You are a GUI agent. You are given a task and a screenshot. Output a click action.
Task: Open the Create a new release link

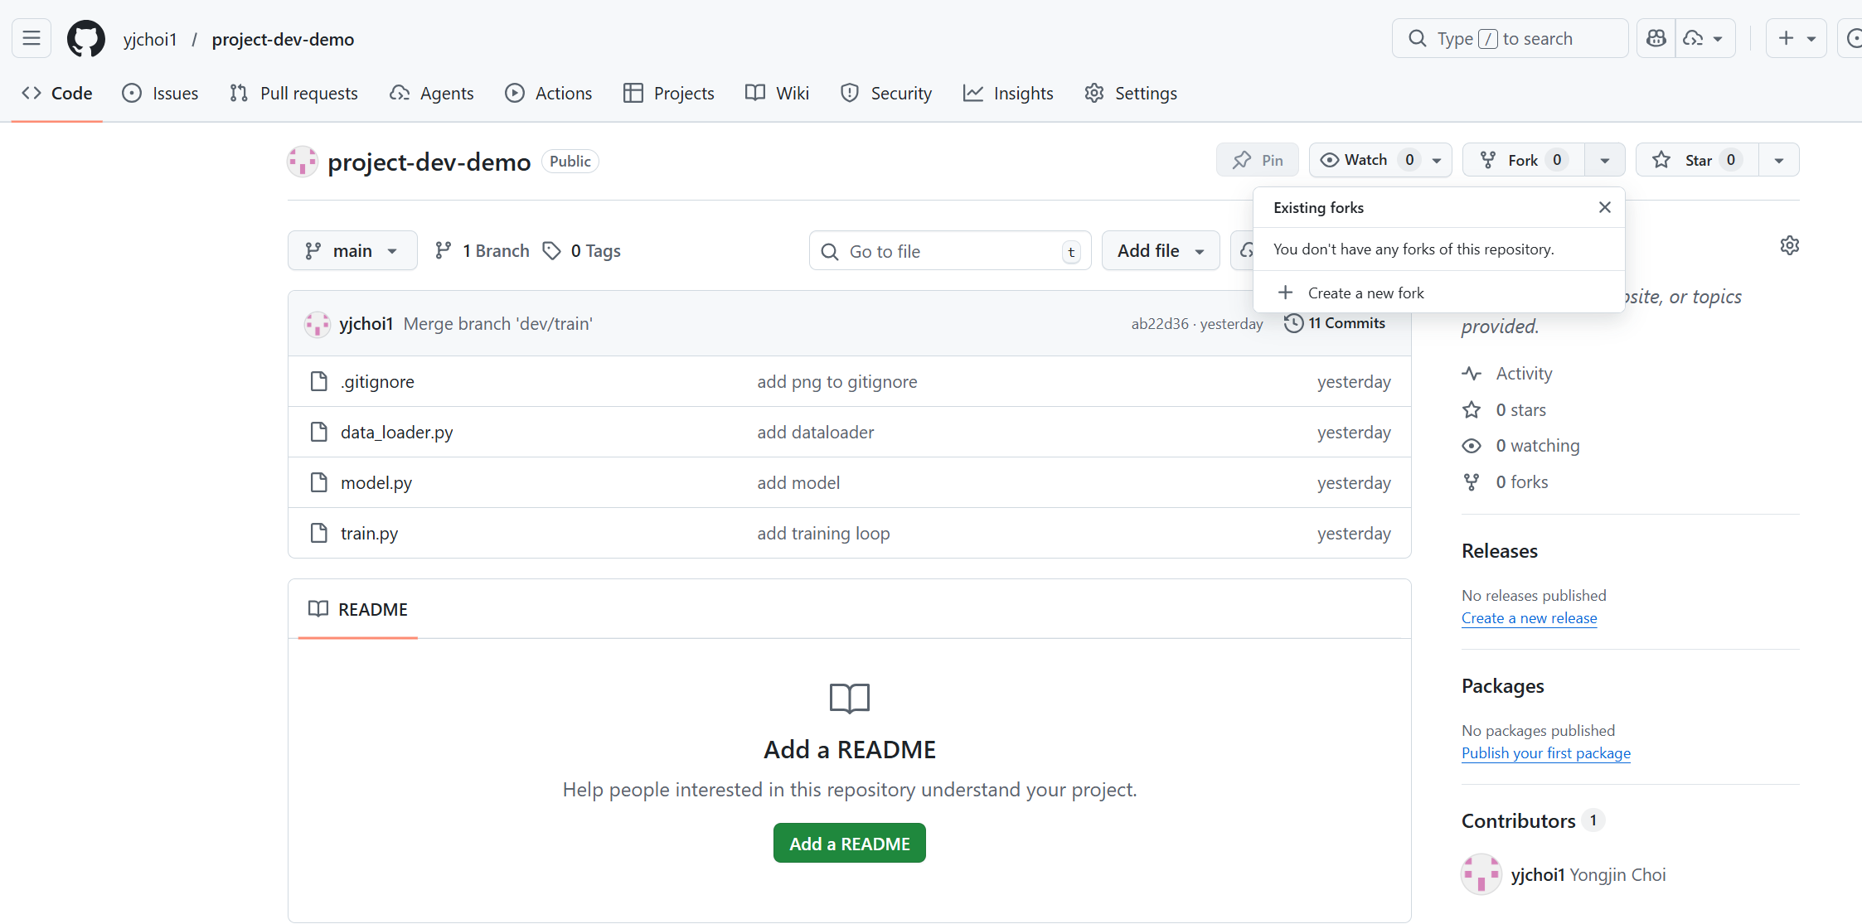pyautogui.click(x=1528, y=618)
